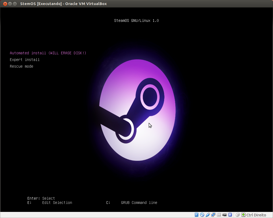Open the USB devices status icon
The width and height of the screenshot is (273, 218).
click(208, 215)
